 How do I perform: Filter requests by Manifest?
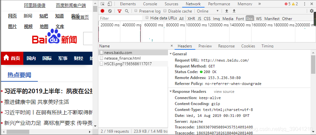click(x=272, y=18)
